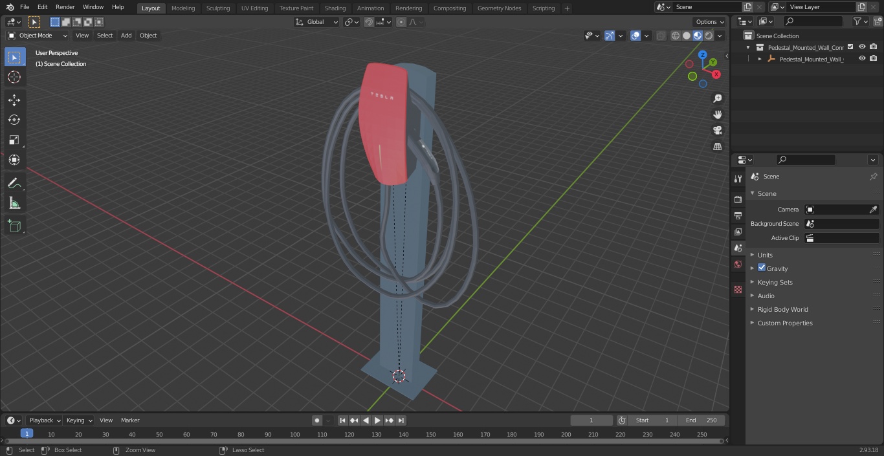Image resolution: width=884 pixels, height=456 pixels.
Task: Activate the Scale tool
Action: [14, 140]
